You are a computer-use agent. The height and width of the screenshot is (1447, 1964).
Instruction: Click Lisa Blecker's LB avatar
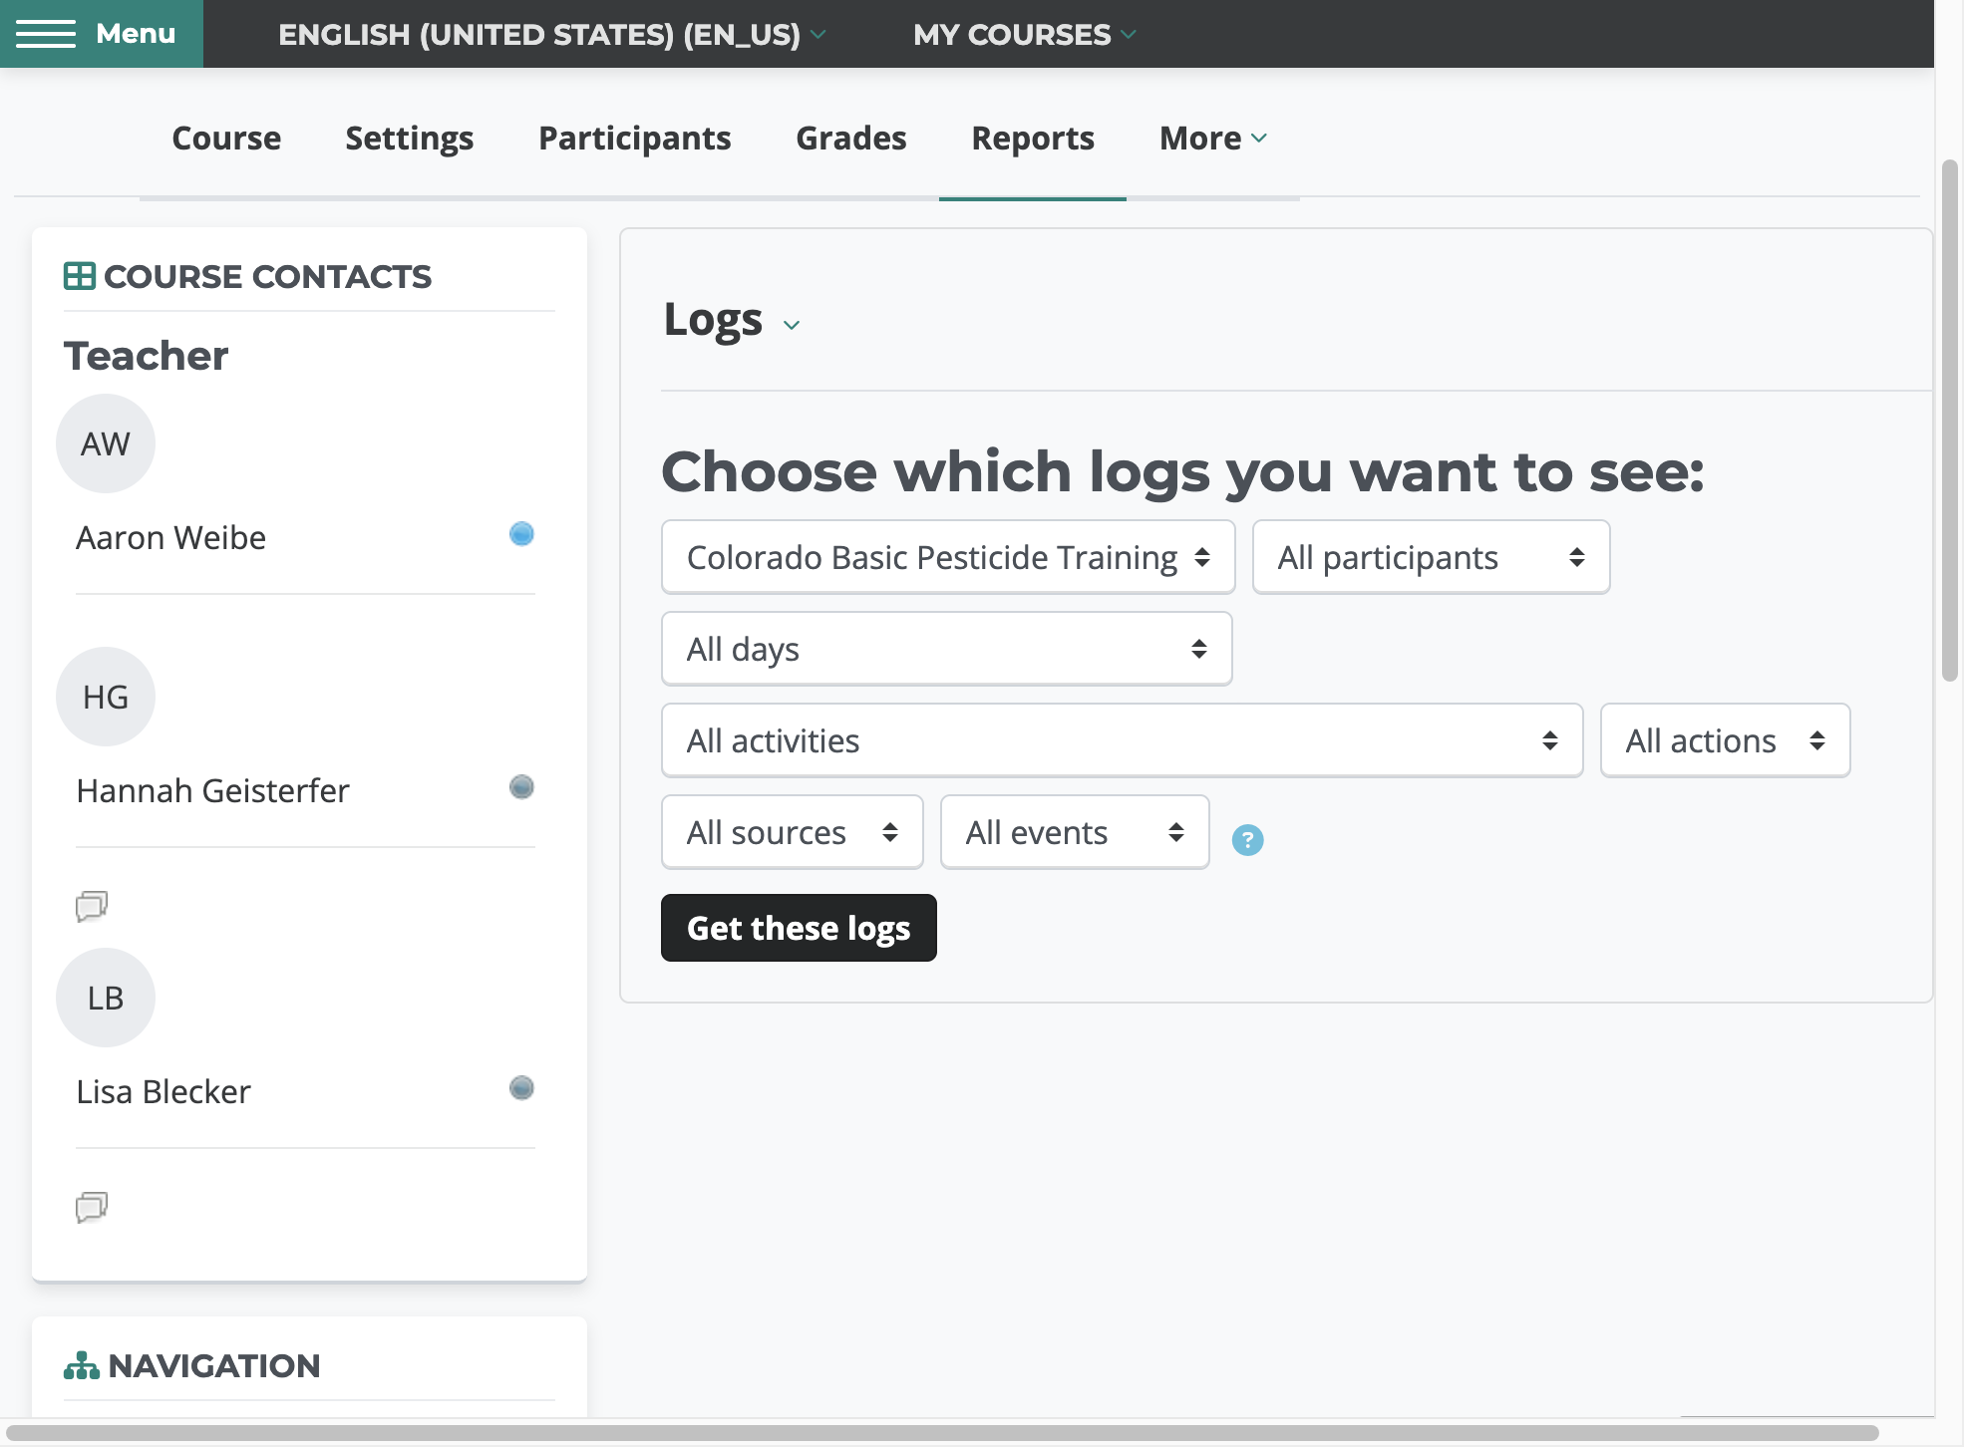point(106,998)
